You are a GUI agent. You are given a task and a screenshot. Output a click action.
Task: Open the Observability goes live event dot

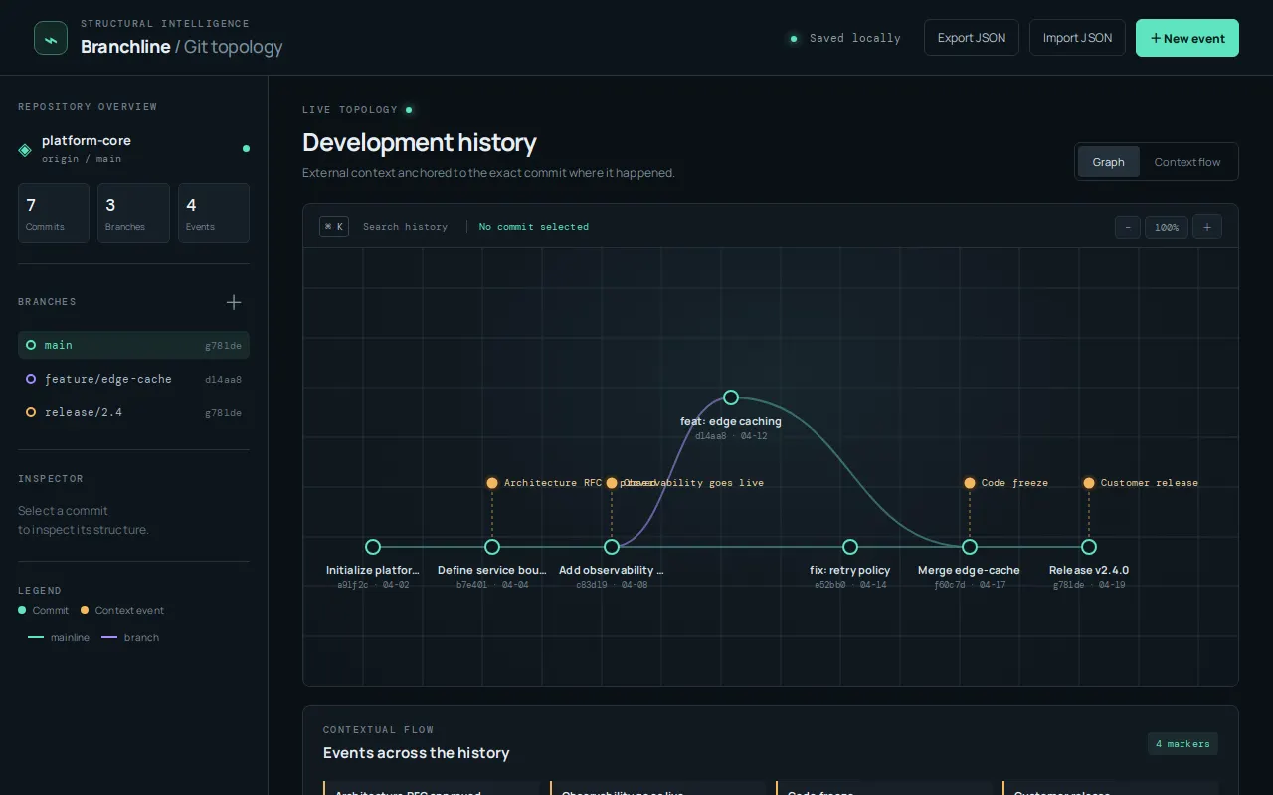612,483
